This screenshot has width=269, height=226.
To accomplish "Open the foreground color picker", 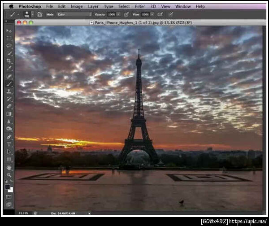I will 7,187.
